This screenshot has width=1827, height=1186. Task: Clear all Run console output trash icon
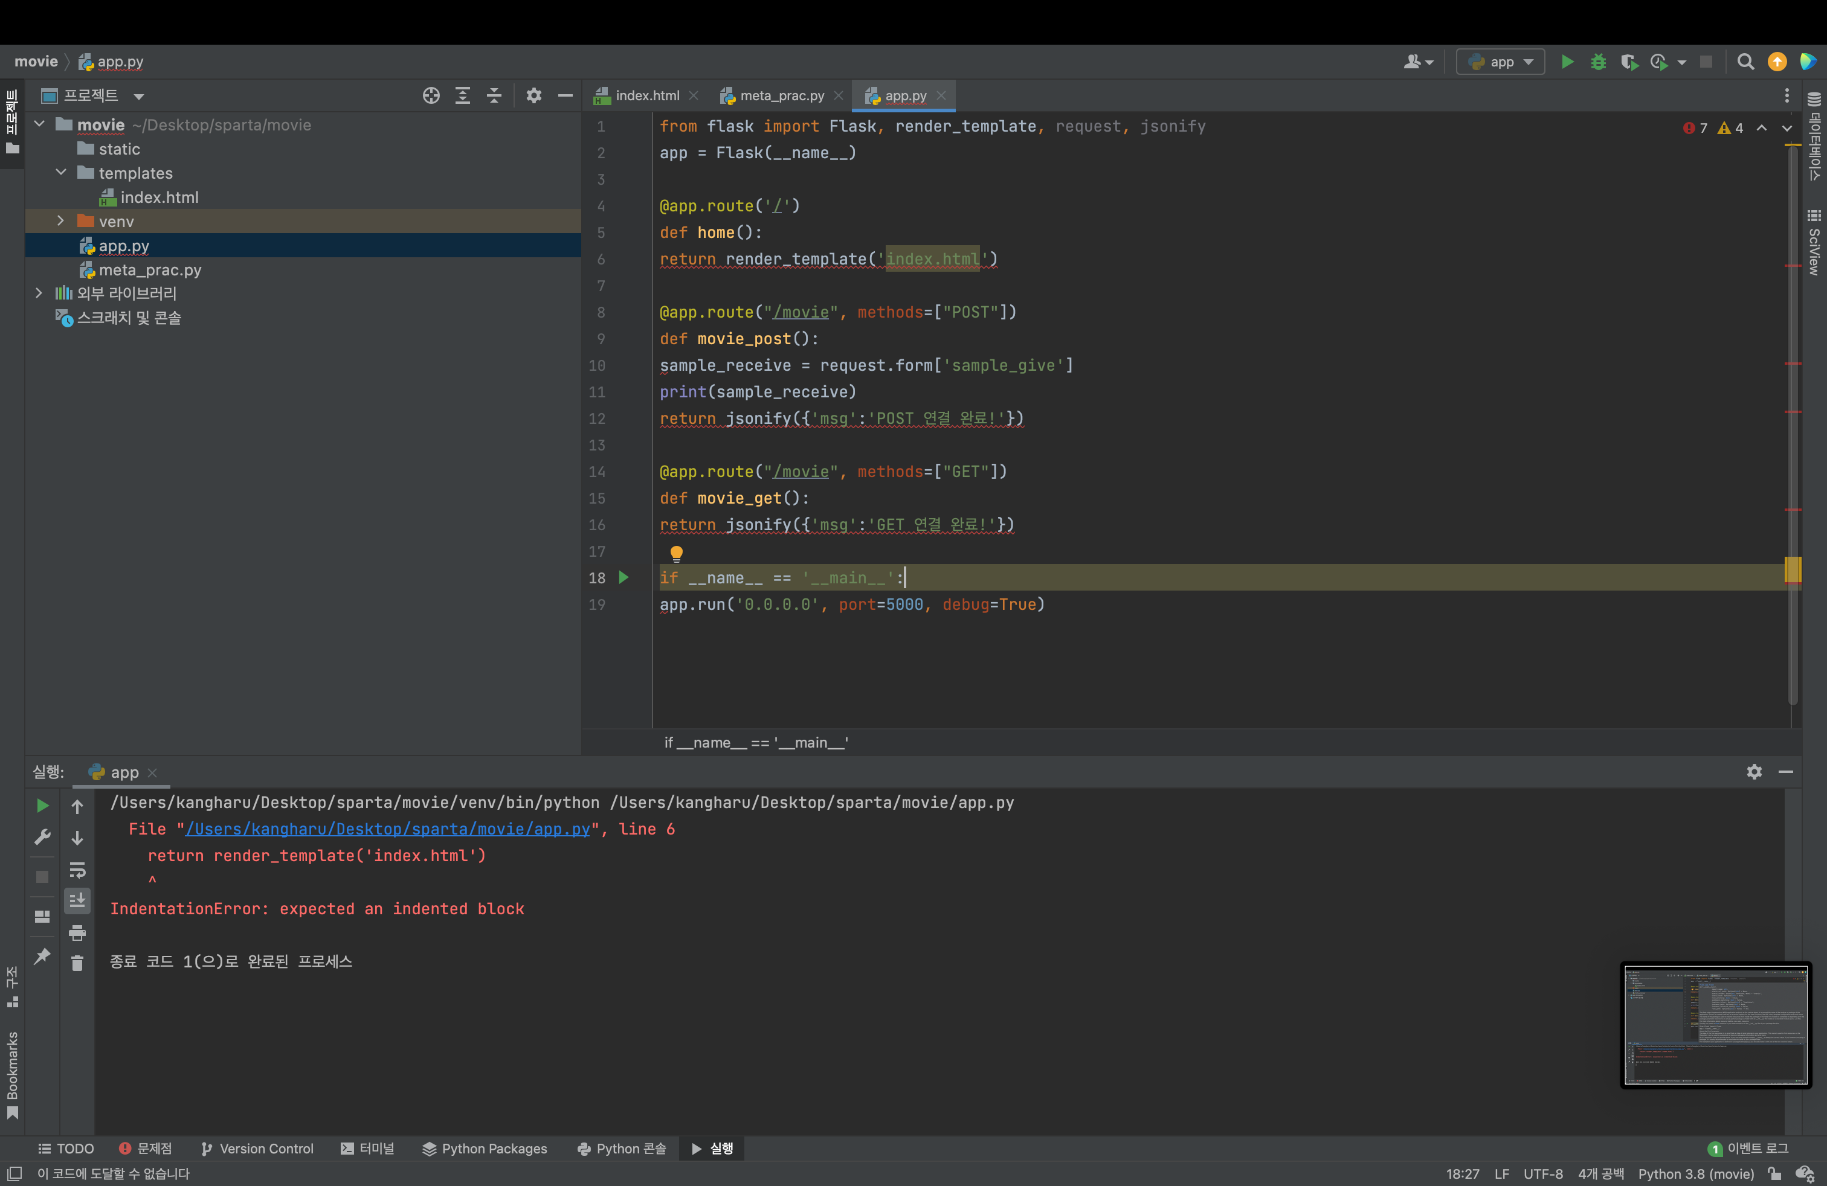pos(77,963)
